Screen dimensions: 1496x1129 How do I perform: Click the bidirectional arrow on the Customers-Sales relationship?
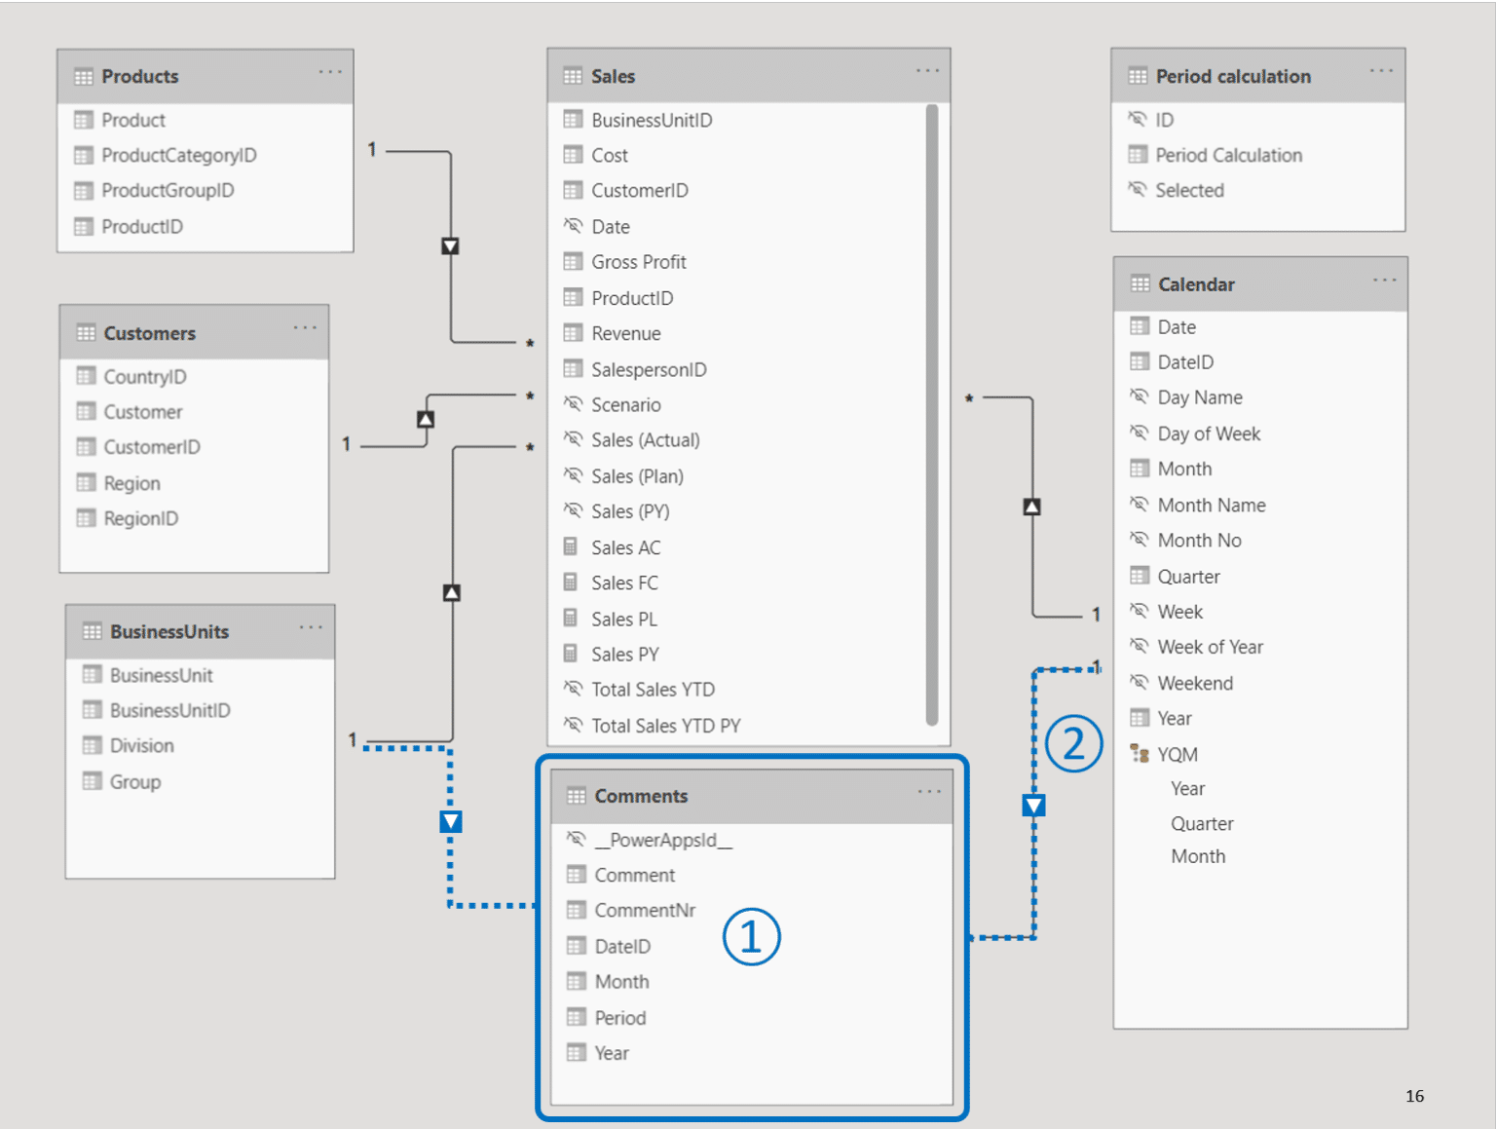[x=426, y=417]
